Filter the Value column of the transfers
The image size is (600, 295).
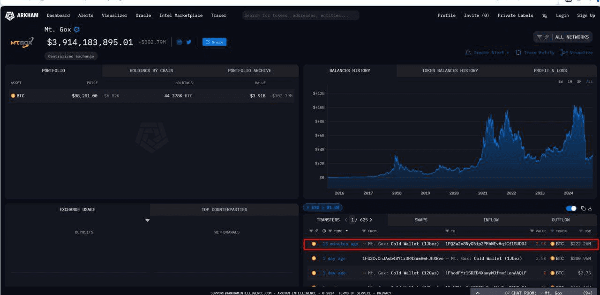click(532, 231)
